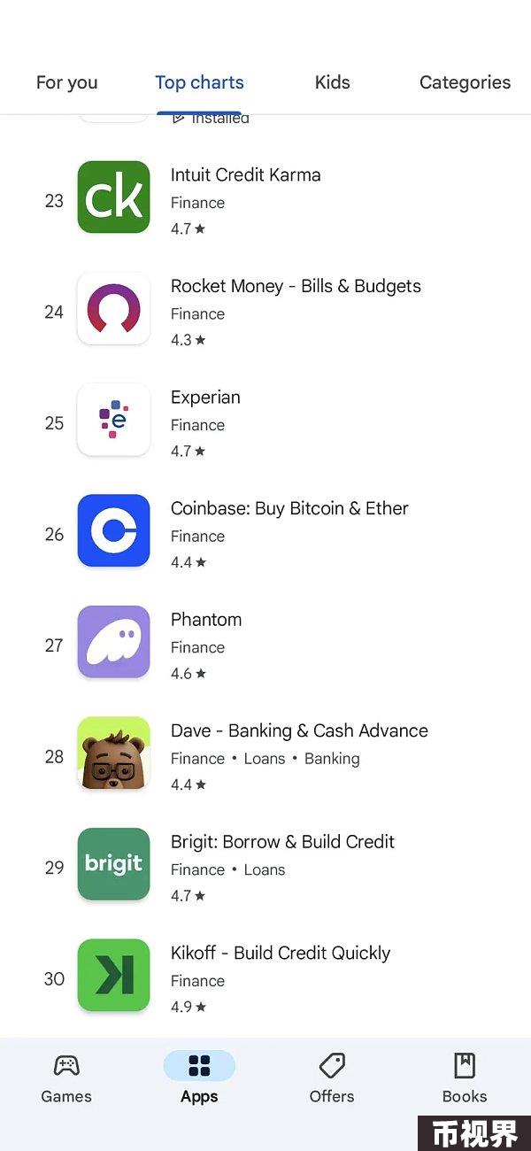Tap the Offers tag icon
The image size is (531, 1151).
coord(332,1065)
